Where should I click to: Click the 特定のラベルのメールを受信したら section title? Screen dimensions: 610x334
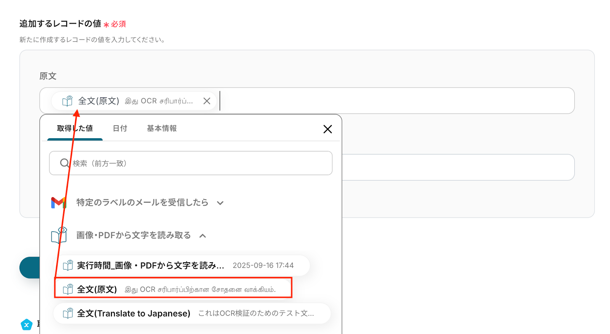click(142, 203)
